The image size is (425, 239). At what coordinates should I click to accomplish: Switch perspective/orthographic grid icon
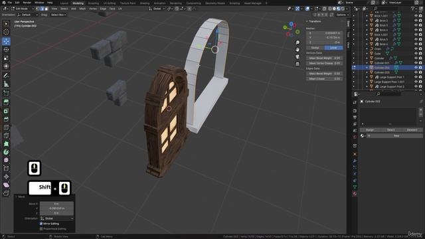pos(297,64)
